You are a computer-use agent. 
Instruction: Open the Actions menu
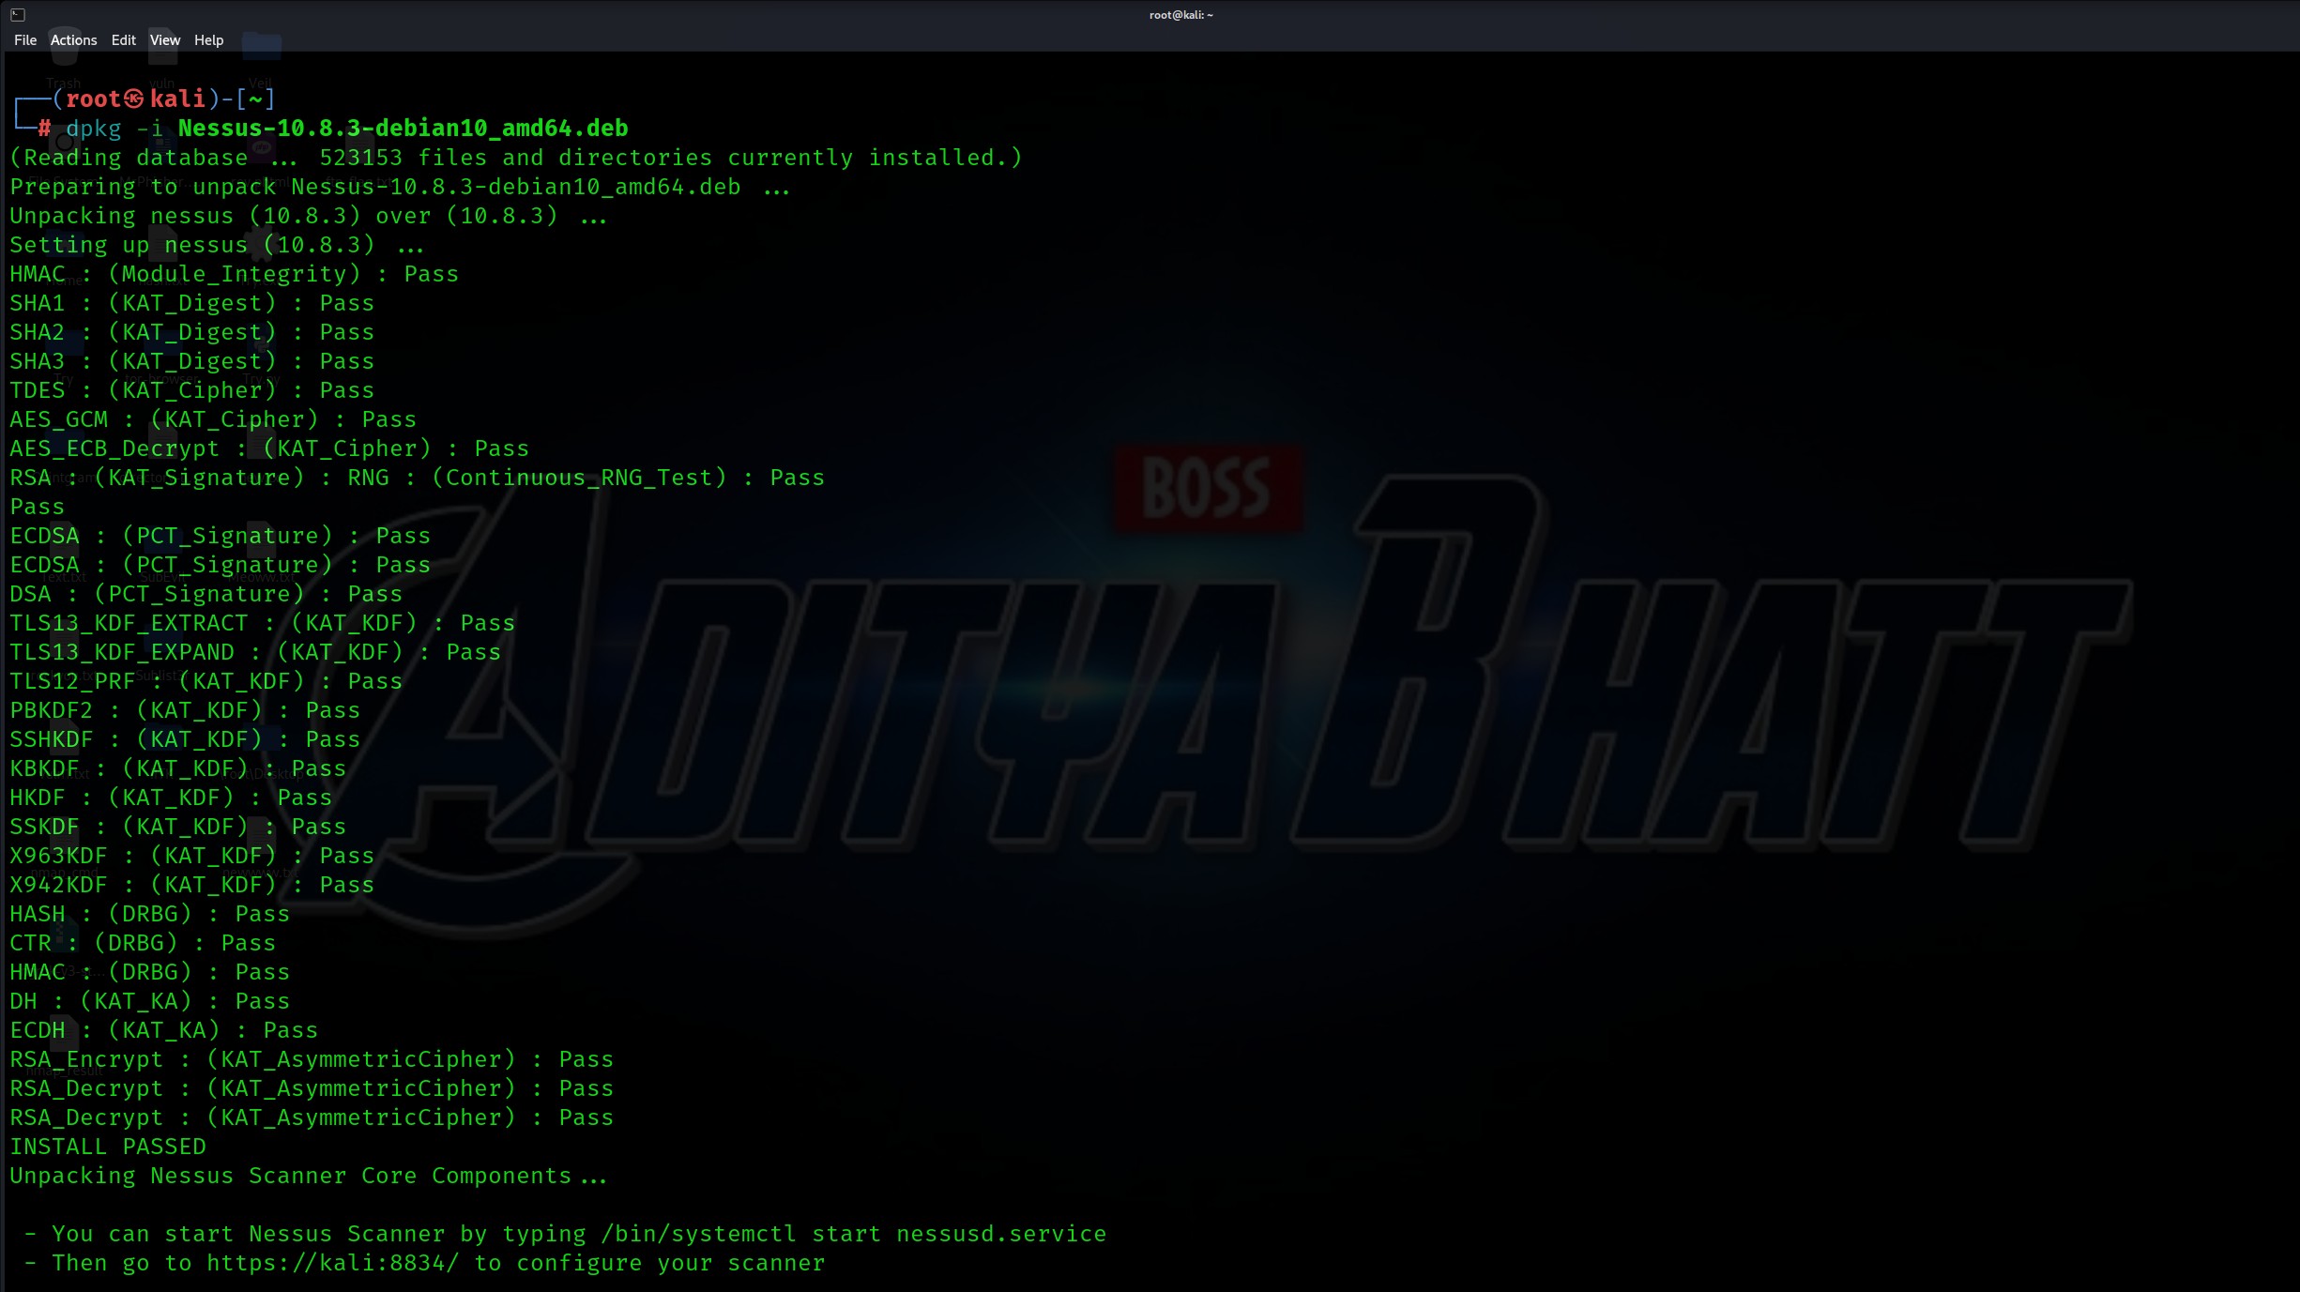pos(73,40)
